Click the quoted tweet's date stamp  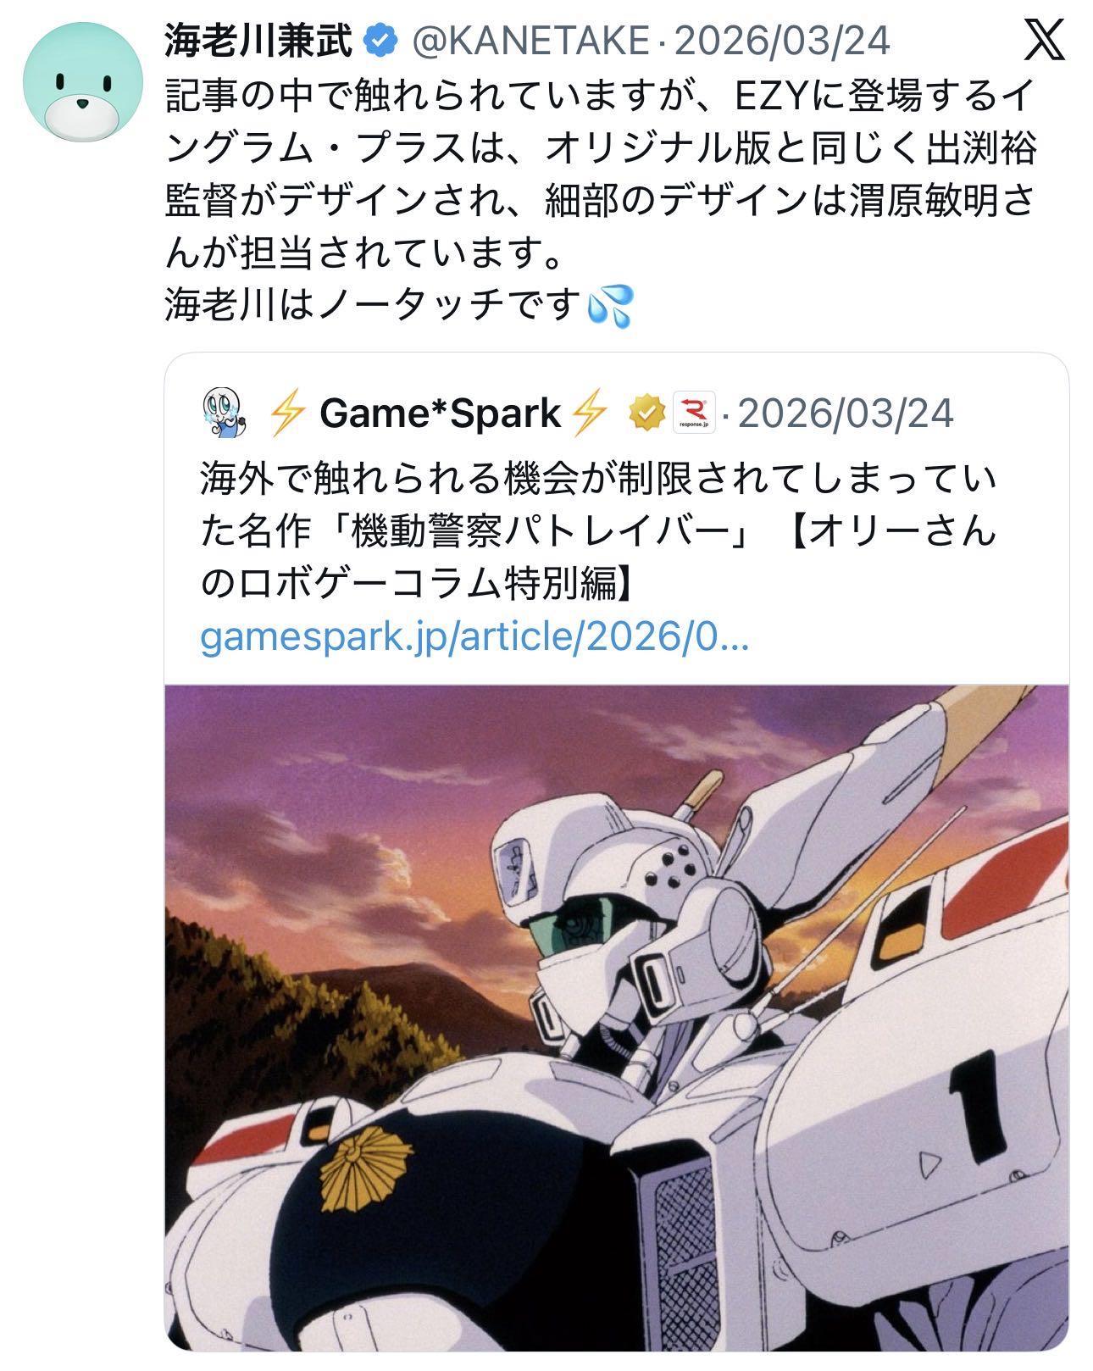[x=846, y=414]
